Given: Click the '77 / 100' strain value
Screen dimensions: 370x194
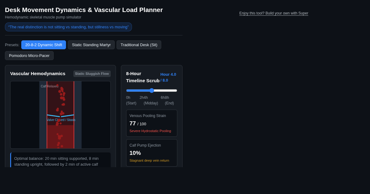Looking at the screenshot, I should click(138, 123).
